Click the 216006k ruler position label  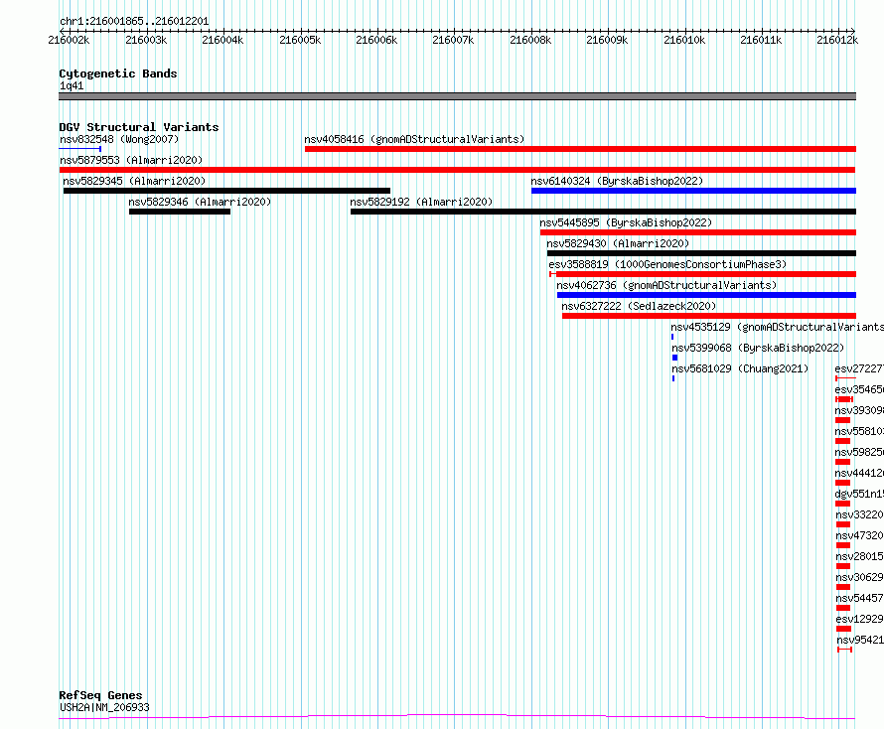(x=376, y=40)
